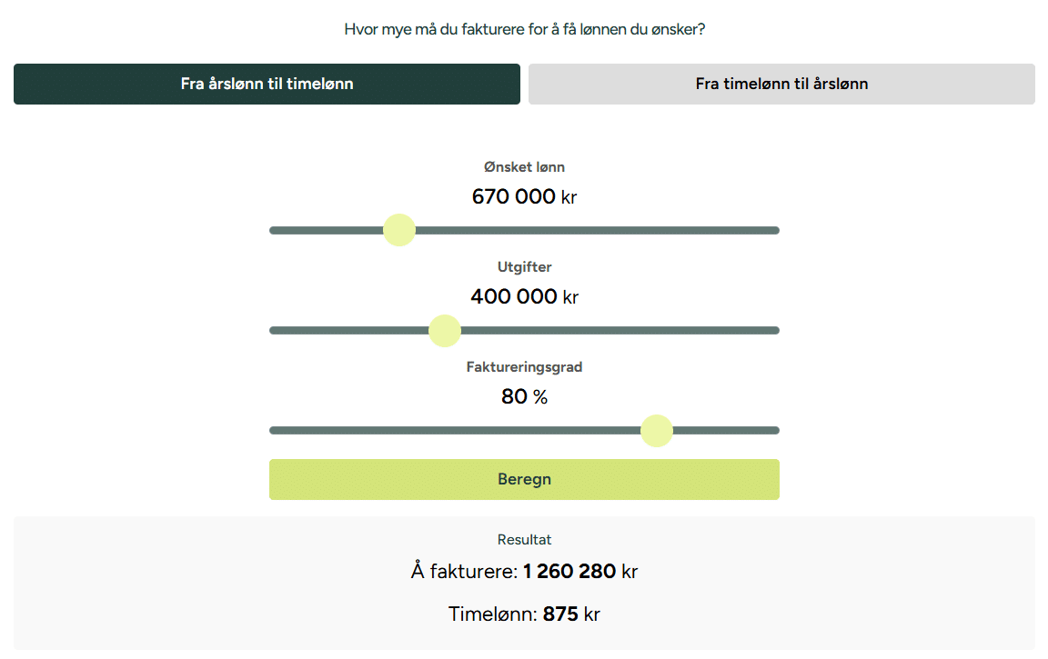The width and height of the screenshot is (1048, 659).
Task: Click the Utgifter track left of its handle
Action: 349,331
